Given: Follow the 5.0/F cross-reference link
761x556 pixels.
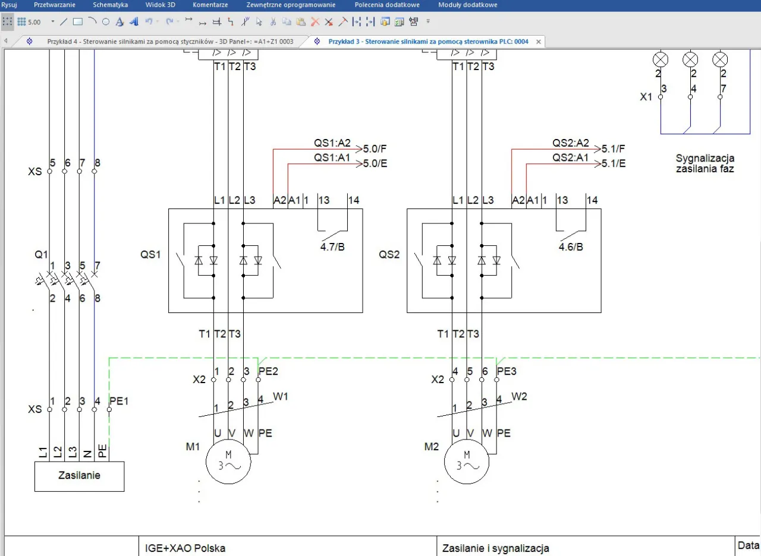Looking at the screenshot, I should coord(375,149).
